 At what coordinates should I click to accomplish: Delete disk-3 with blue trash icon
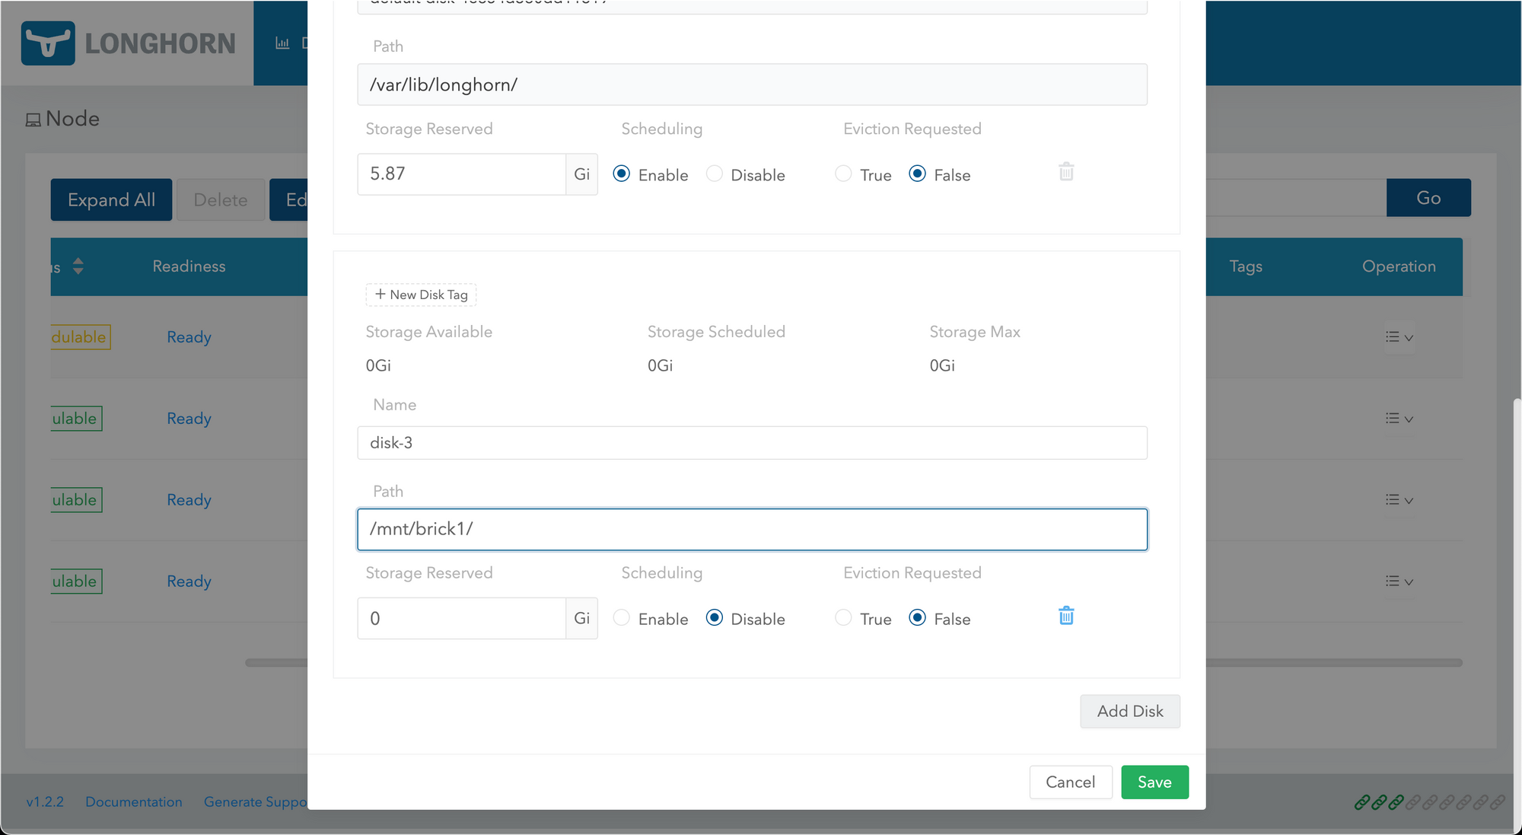pos(1066,616)
